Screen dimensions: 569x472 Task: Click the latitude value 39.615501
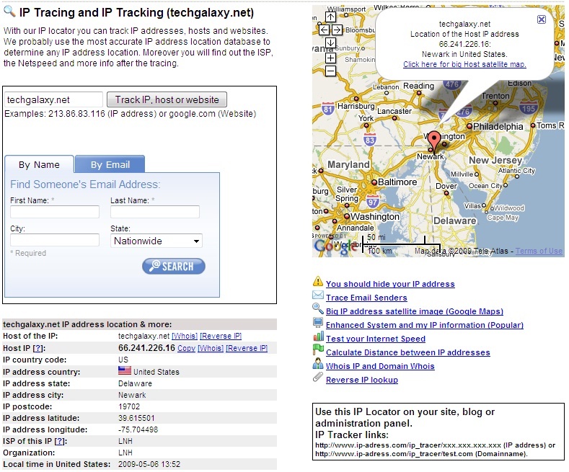(x=136, y=419)
